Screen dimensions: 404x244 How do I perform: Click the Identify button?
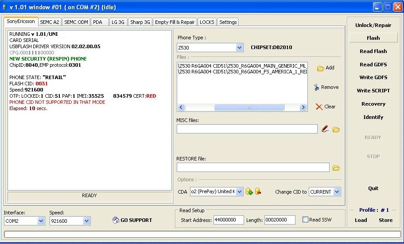373,117
